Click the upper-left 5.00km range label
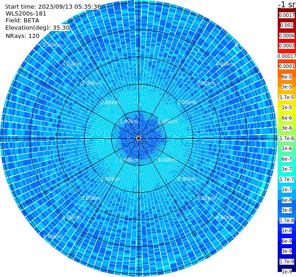 pos(52,45)
